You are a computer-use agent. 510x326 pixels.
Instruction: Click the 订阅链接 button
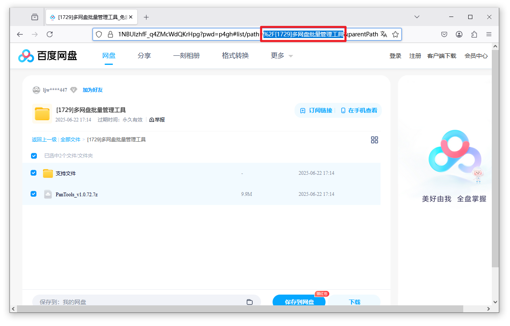(x=316, y=111)
